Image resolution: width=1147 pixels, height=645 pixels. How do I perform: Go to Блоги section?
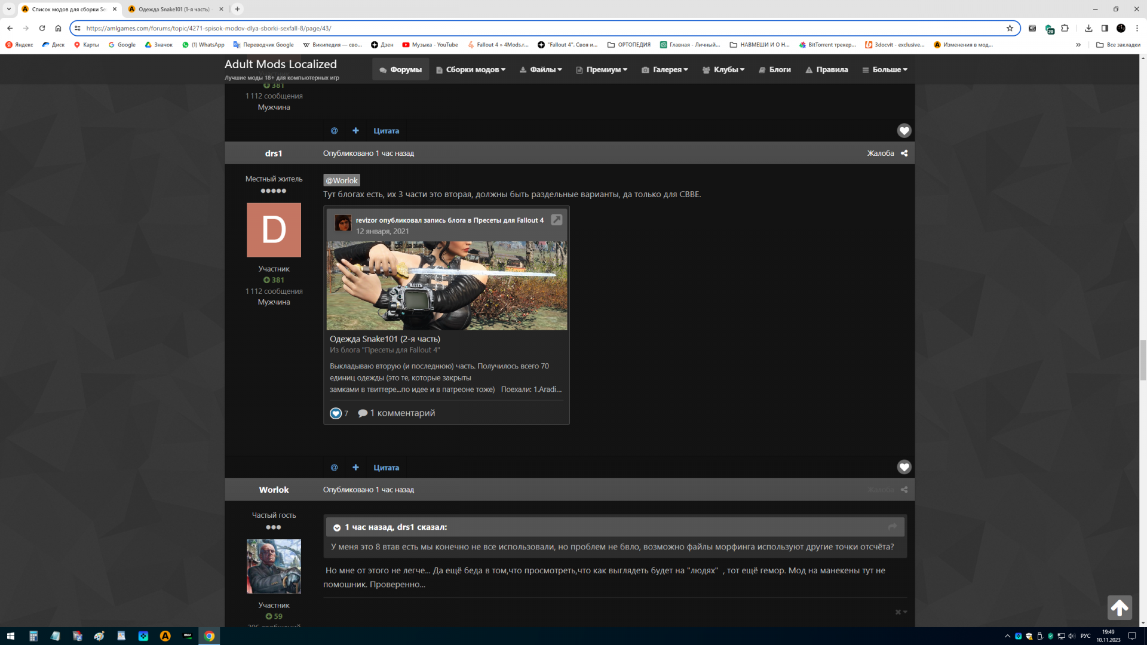point(775,70)
